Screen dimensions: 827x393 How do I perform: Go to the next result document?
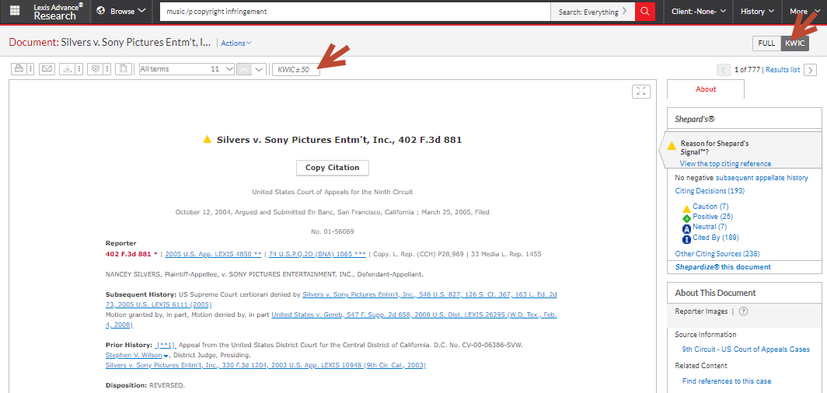(x=810, y=70)
